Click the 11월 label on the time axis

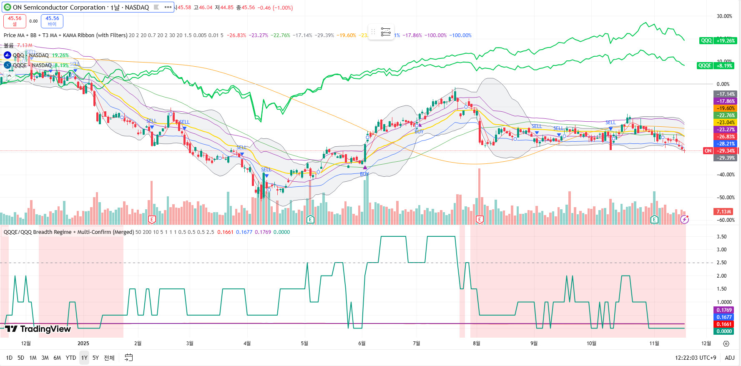[x=654, y=343]
